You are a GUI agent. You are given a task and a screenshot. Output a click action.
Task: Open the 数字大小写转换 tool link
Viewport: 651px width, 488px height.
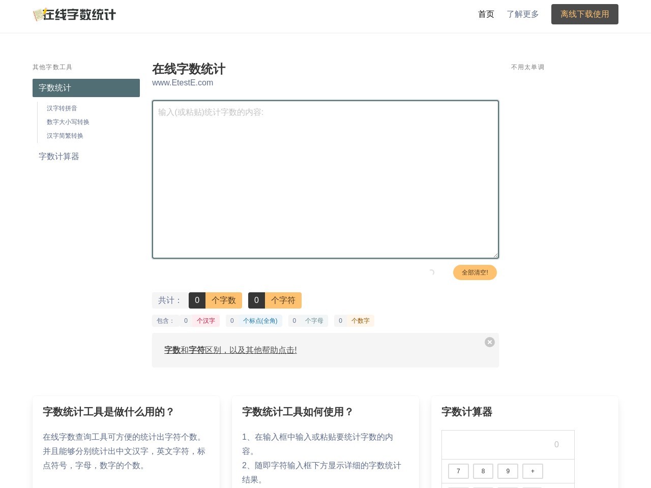68,122
